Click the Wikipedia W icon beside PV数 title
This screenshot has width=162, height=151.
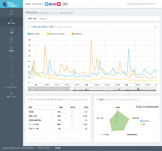click(x=29, y=27)
